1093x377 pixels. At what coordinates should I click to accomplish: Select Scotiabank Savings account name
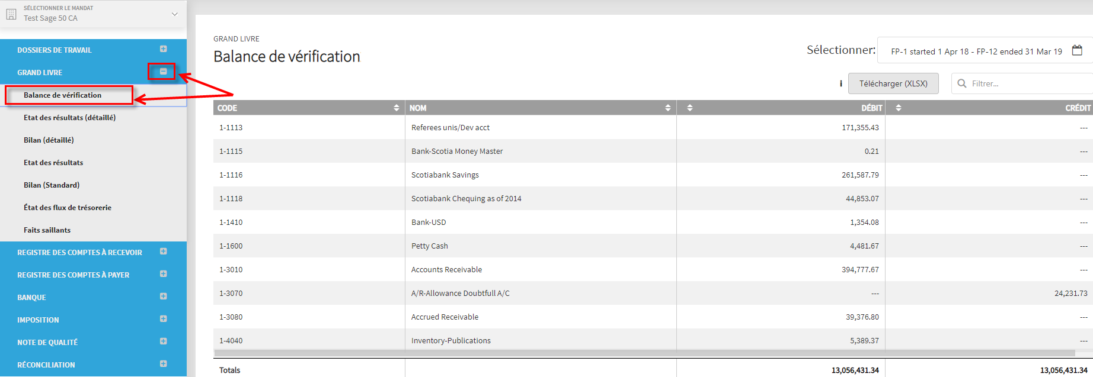tap(445, 175)
